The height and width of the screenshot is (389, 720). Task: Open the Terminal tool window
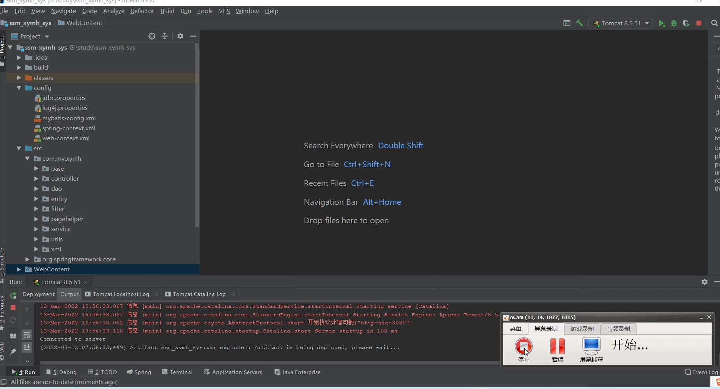click(177, 372)
